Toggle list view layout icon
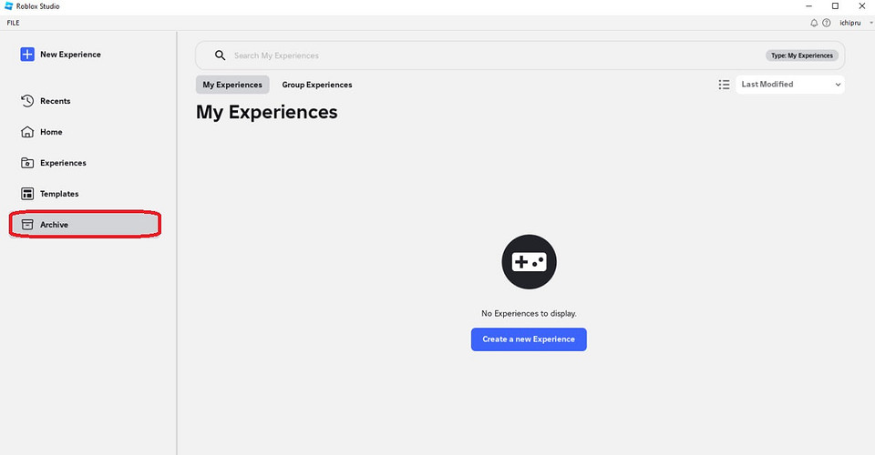The width and height of the screenshot is (875, 455). point(724,85)
